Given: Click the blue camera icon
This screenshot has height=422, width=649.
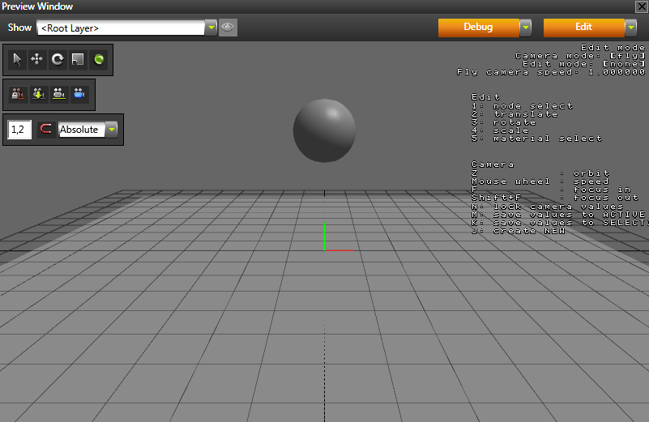Looking at the screenshot, I should pos(79,94).
